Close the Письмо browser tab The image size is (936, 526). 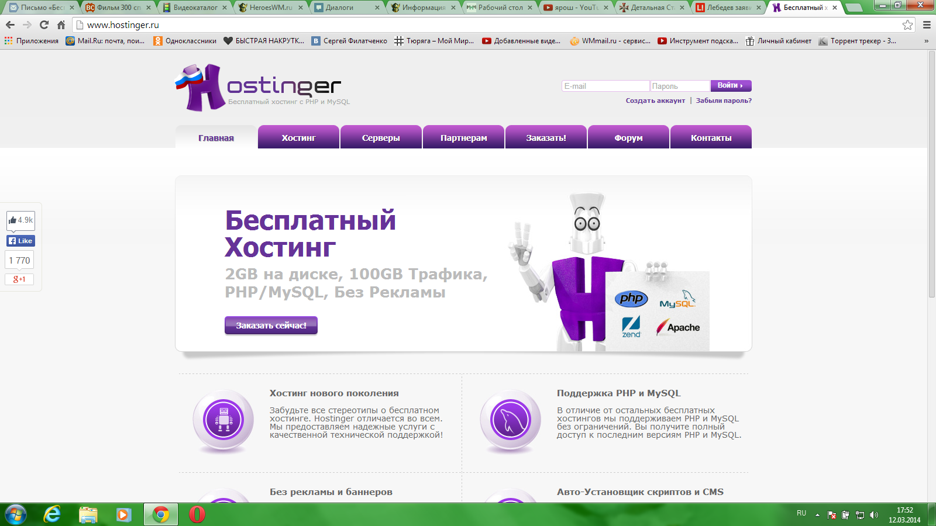tap(72, 8)
